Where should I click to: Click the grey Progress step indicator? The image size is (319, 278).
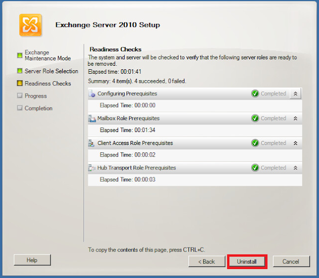coord(20,95)
